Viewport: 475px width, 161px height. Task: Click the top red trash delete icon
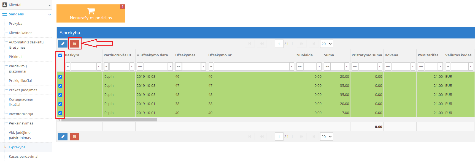pos(74,44)
